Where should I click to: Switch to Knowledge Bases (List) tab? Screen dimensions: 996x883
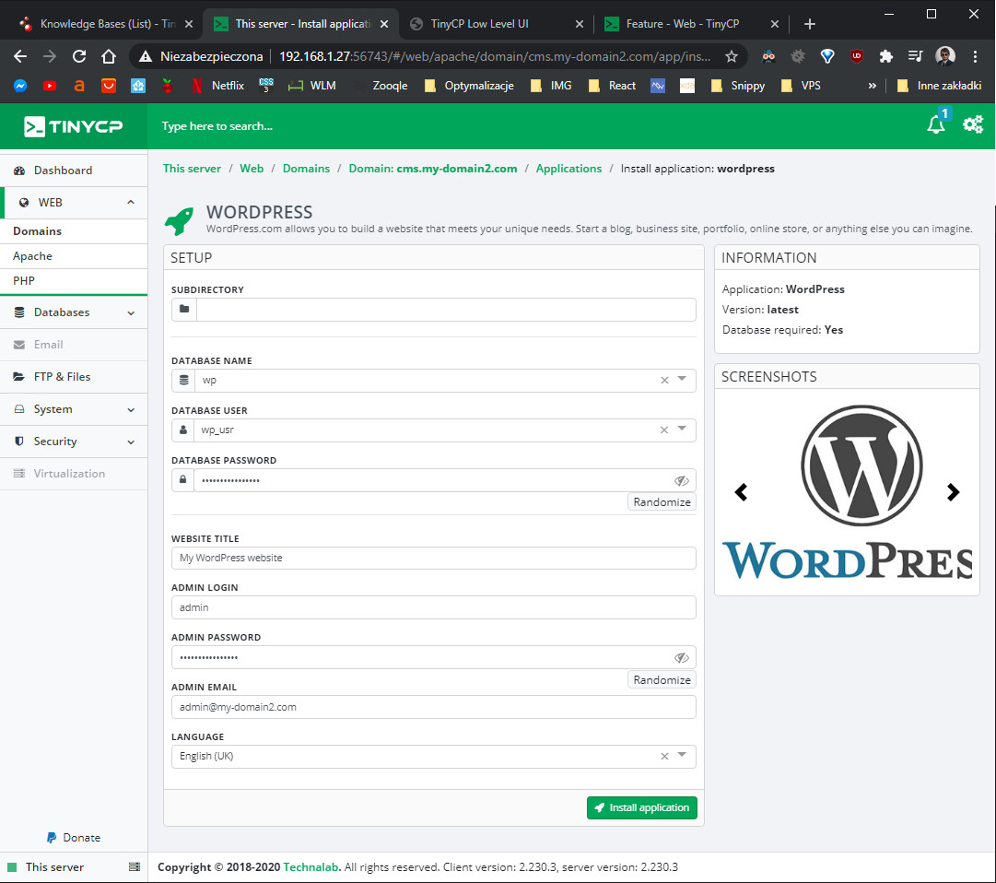tap(107, 24)
